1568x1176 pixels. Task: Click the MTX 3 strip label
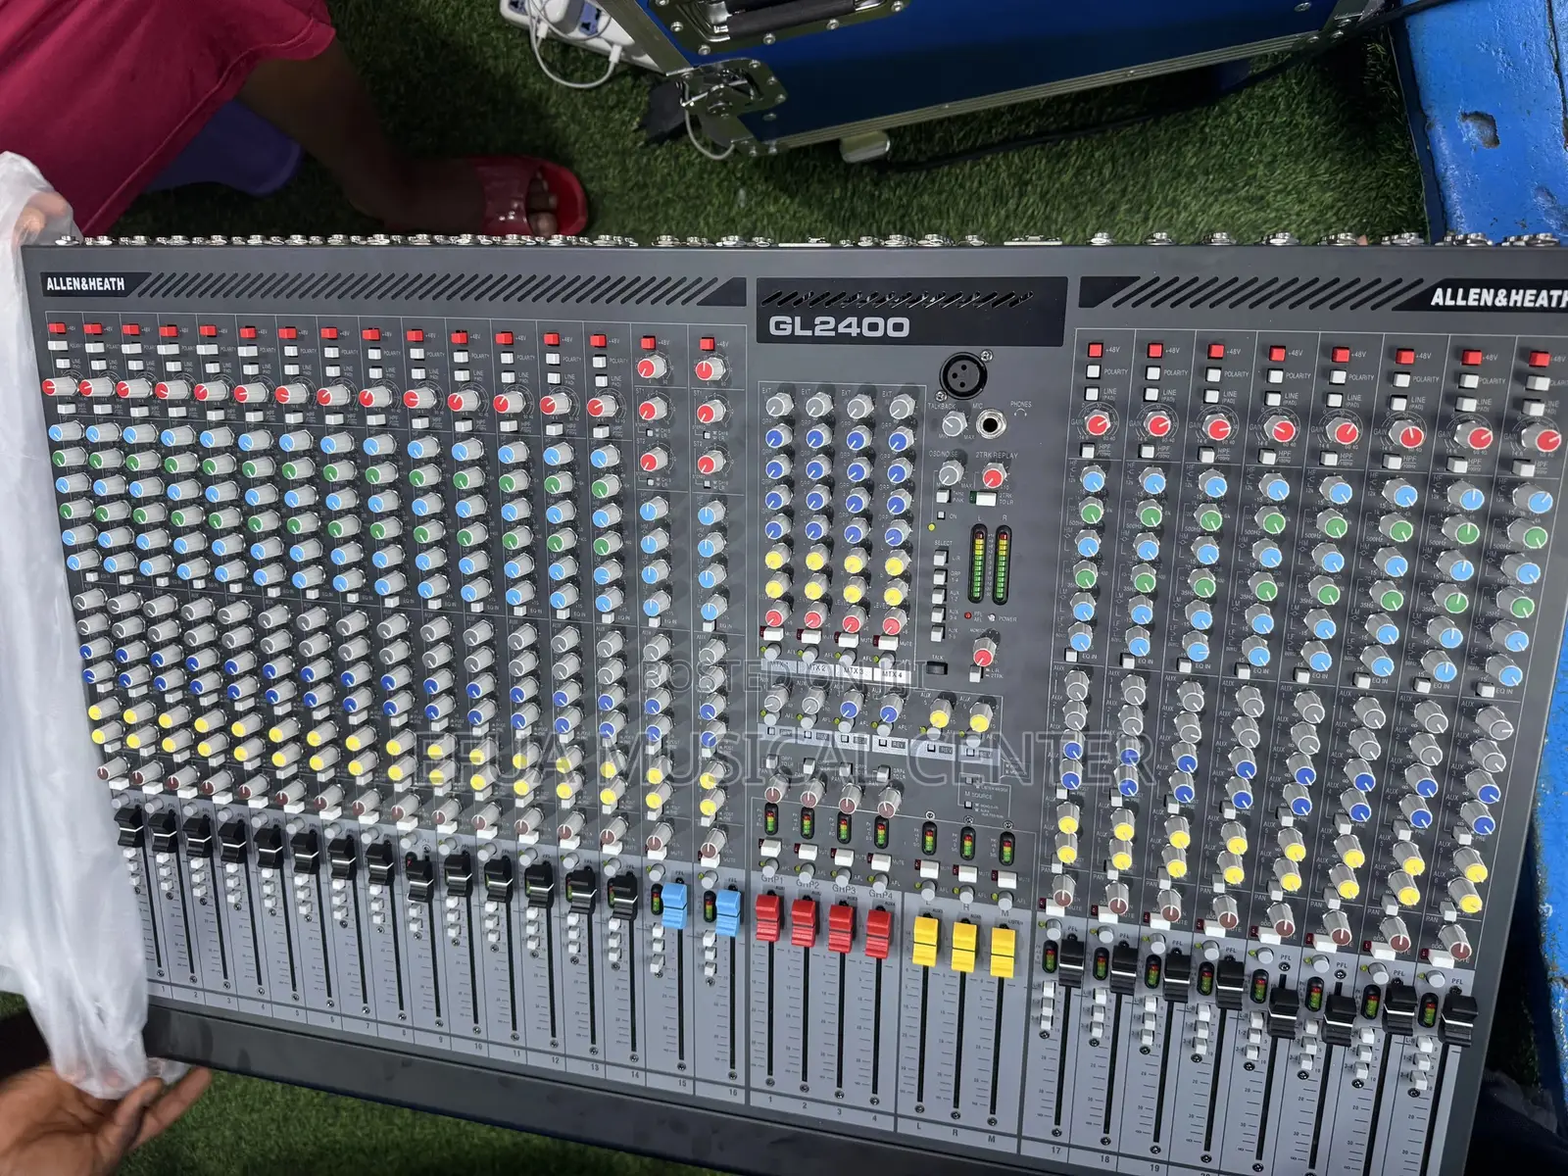[854, 671]
